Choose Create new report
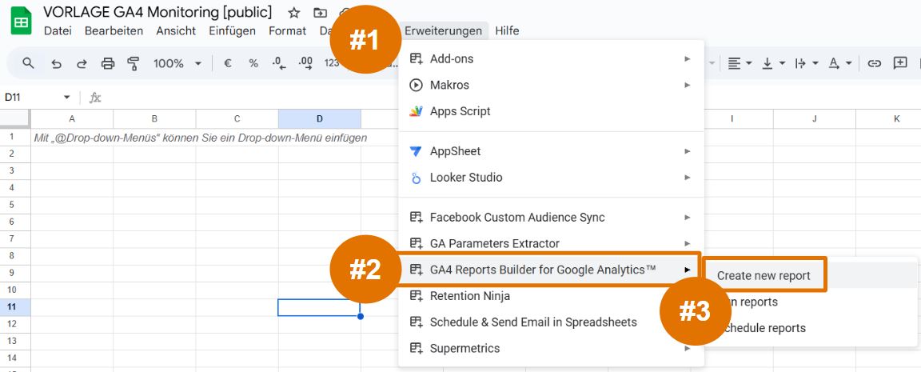The width and height of the screenshot is (921, 372). pos(764,276)
